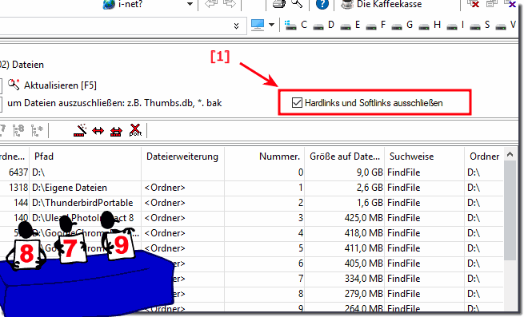Open help via blue question mark icon

pos(322,4)
